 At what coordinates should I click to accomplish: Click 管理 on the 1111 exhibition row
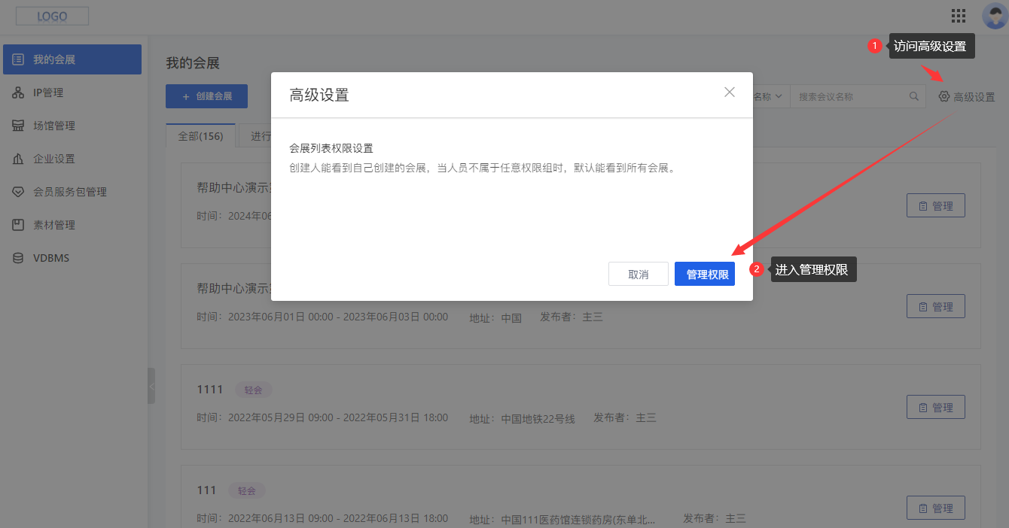coord(935,407)
